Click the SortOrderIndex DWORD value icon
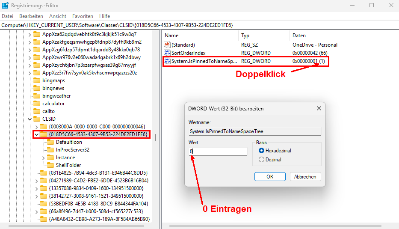 coord(167,53)
